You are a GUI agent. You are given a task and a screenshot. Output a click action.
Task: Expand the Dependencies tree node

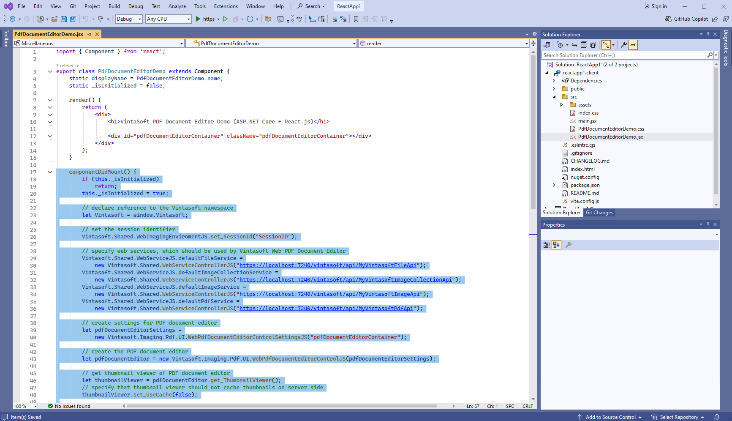(554, 81)
